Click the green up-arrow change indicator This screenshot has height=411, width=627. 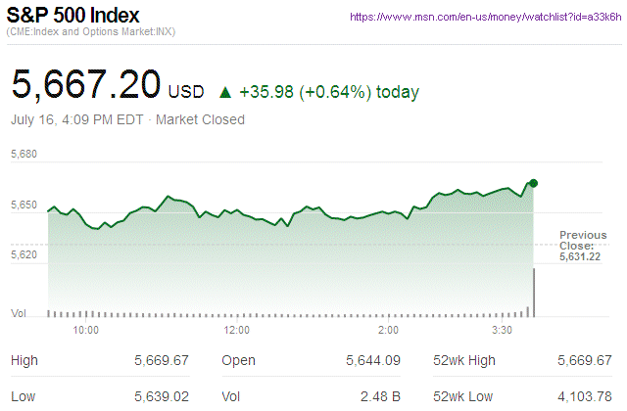click(x=224, y=93)
